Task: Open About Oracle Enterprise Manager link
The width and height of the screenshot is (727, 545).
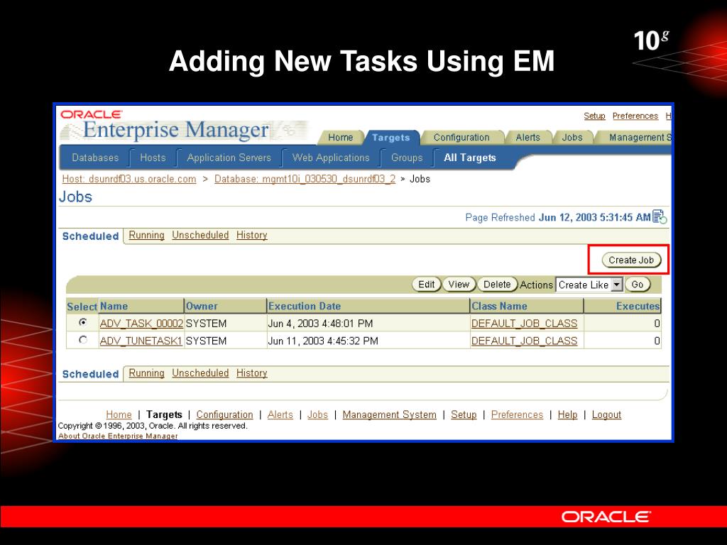Action: click(x=118, y=436)
